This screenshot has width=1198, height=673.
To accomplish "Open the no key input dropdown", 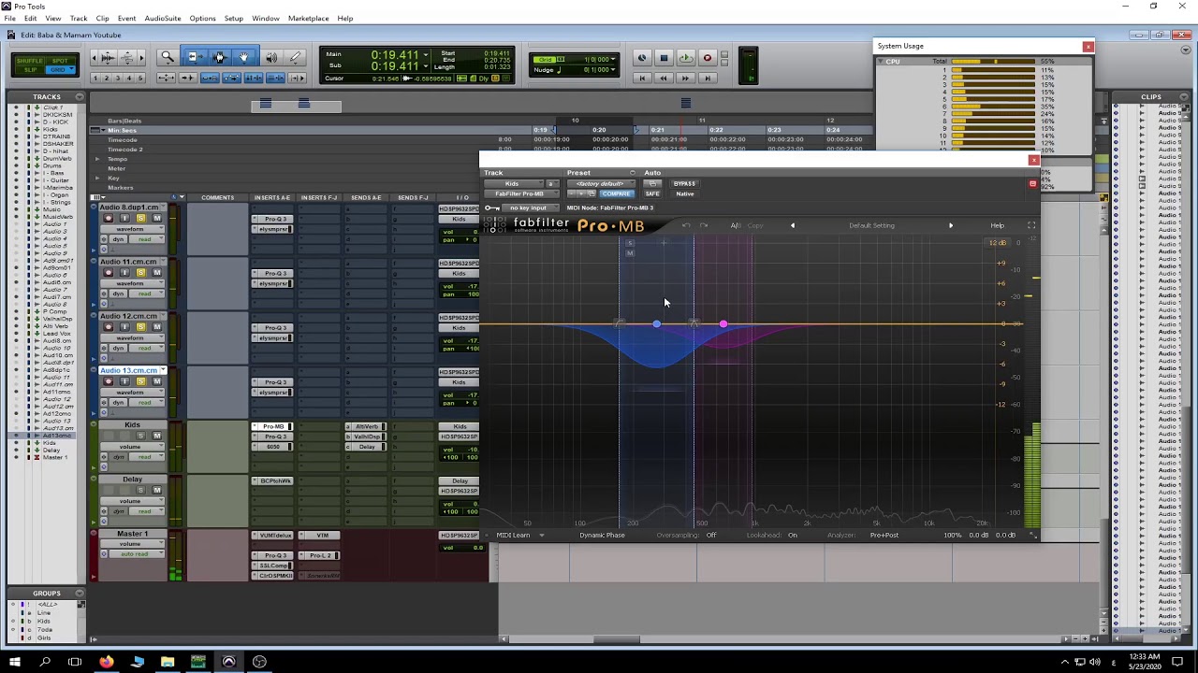I will pyautogui.click(x=529, y=208).
